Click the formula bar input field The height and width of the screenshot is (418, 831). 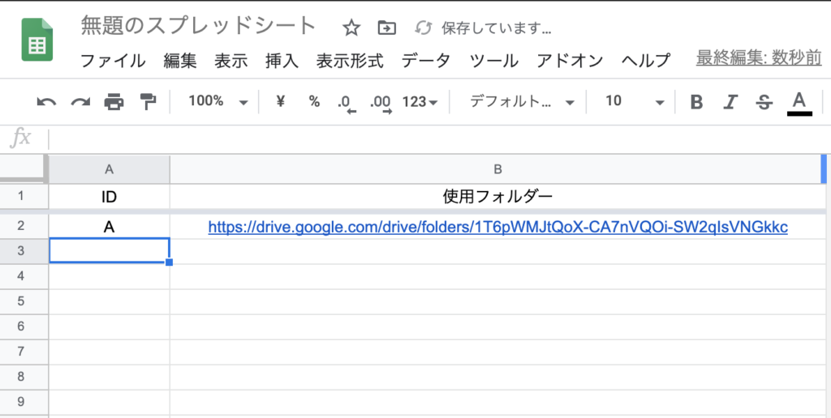coord(438,138)
